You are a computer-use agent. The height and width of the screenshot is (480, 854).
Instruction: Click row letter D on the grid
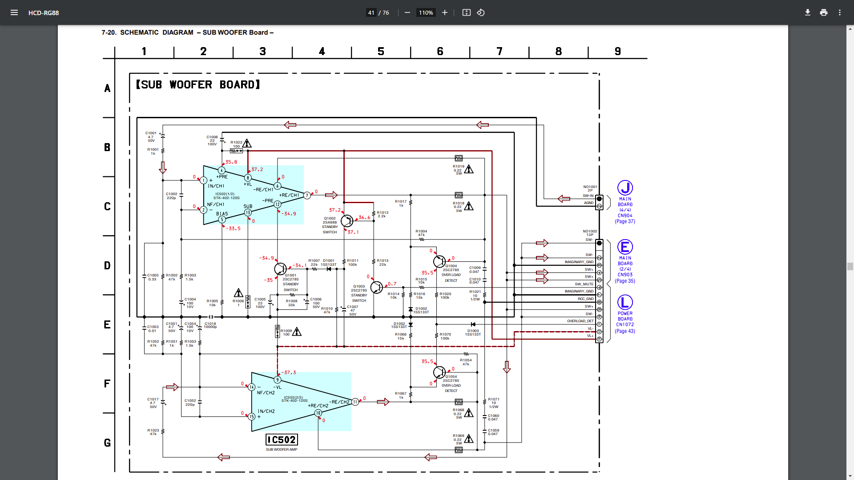[x=107, y=265]
